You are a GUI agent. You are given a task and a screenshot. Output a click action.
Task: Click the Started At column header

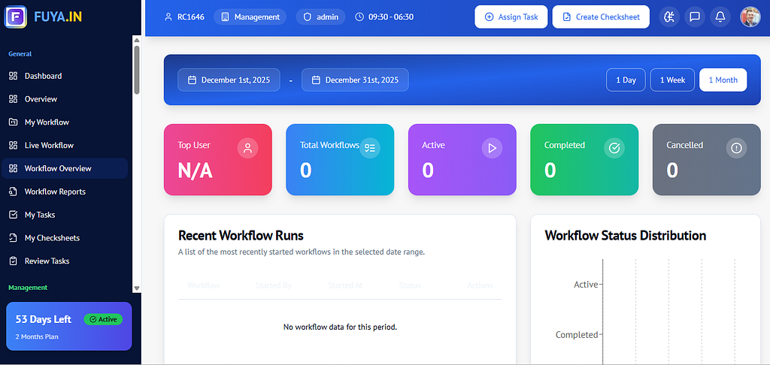pyautogui.click(x=345, y=285)
